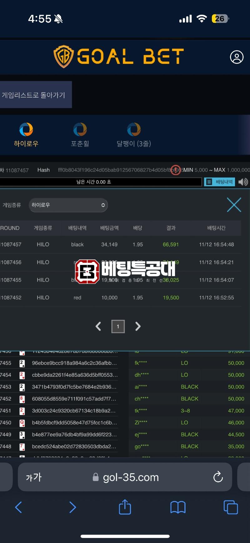Open the 게임종류 하이로우 dropdown
Viewport: 250px width, 543px height.
(68, 205)
